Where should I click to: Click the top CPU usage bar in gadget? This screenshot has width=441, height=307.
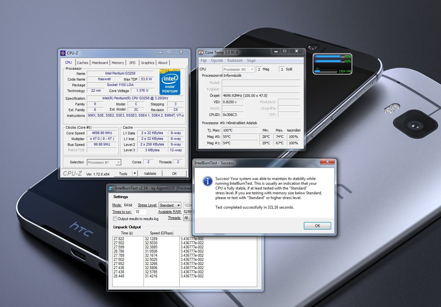330,56
